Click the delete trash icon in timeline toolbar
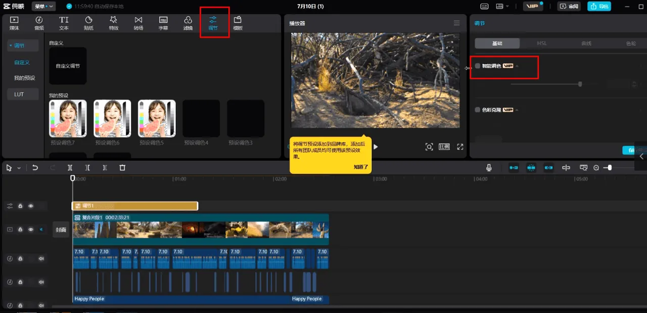The image size is (647, 313). point(122,168)
